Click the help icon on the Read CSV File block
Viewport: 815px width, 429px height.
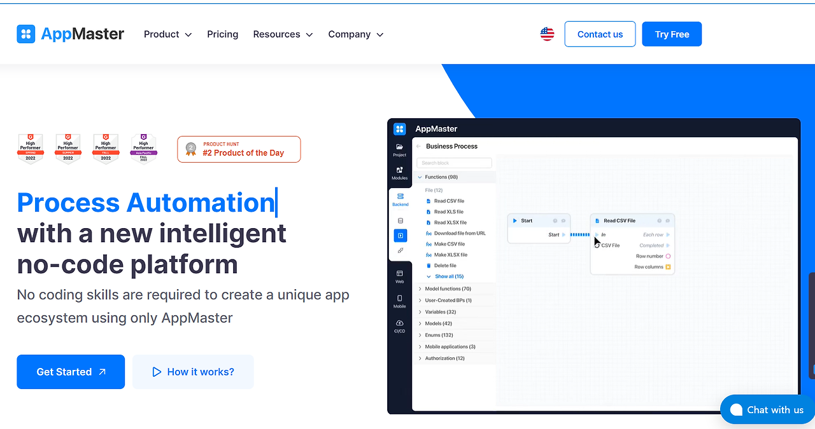(x=660, y=221)
